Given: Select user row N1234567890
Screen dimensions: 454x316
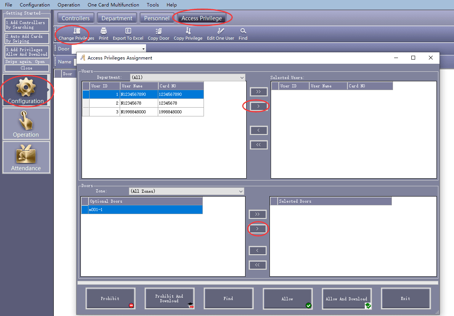Looking at the screenshot, I should (143, 95).
